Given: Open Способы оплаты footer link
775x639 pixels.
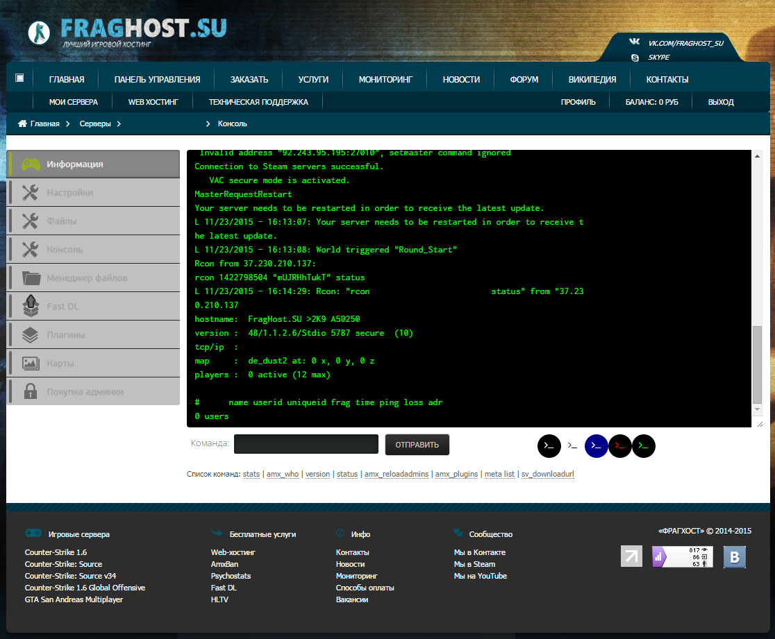Looking at the screenshot, I should pos(365,588).
